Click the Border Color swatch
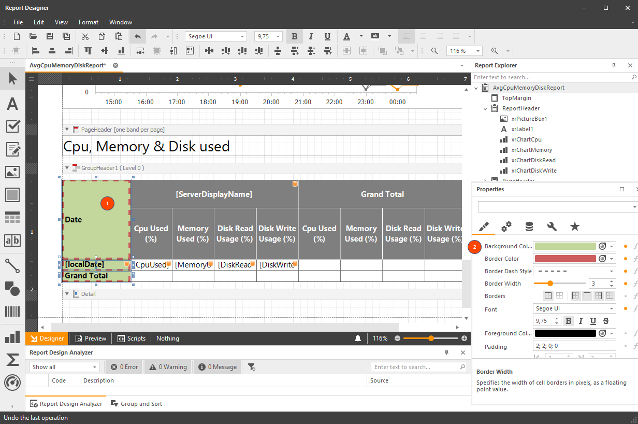 (565, 259)
